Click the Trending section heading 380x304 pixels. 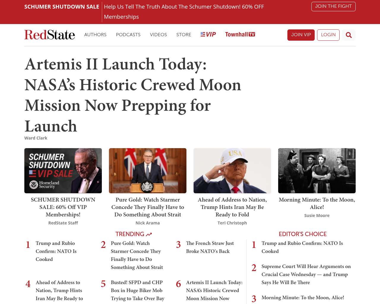134,234
